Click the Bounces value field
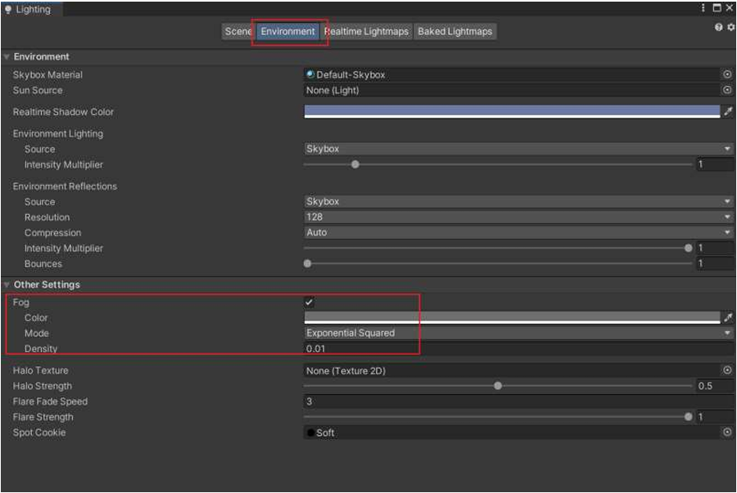Screen dimensions: 737x493 pos(715,263)
